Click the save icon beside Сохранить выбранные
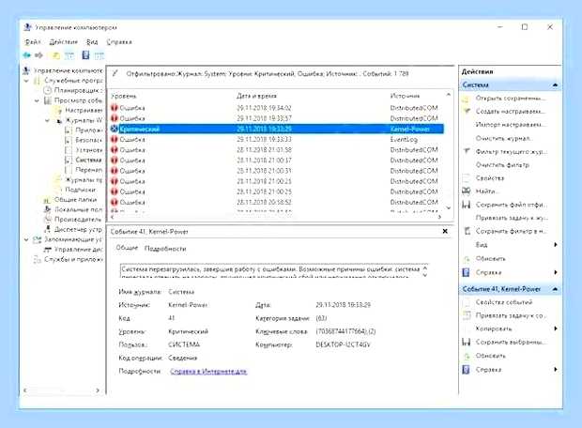Image resolution: width=582 pixels, height=428 pixels. tap(467, 342)
